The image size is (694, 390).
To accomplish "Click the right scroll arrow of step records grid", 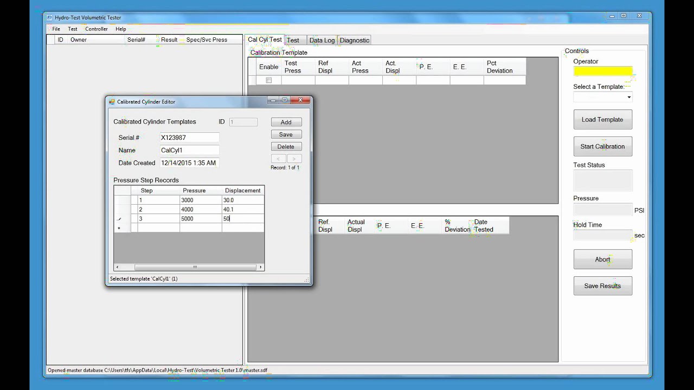I will pyautogui.click(x=261, y=267).
